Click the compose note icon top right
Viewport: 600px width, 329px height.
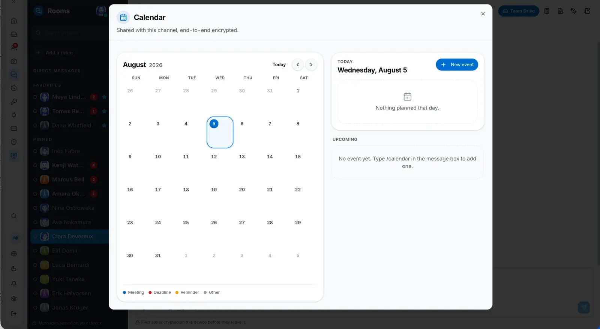click(x=587, y=11)
